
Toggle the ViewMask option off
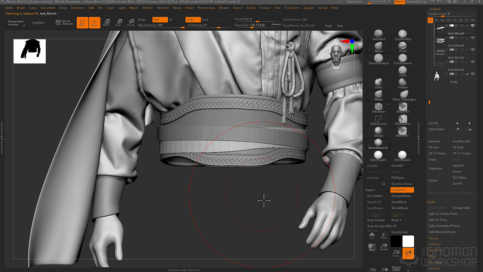402,190
